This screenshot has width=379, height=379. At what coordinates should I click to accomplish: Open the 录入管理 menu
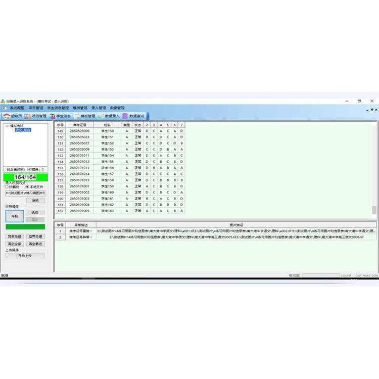(x=99, y=108)
